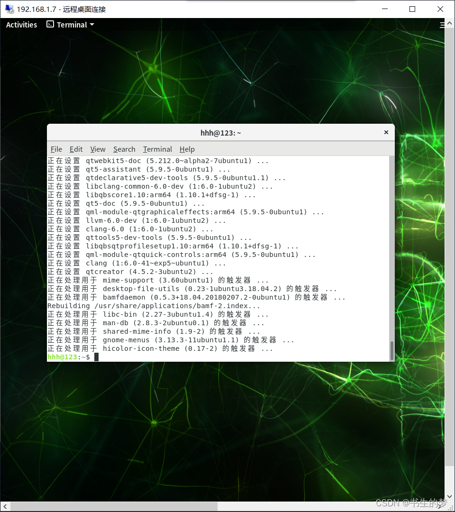This screenshot has width=455, height=512.
Task: Click the qttools5-dev-tools output line
Action: pyautogui.click(x=149, y=238)
